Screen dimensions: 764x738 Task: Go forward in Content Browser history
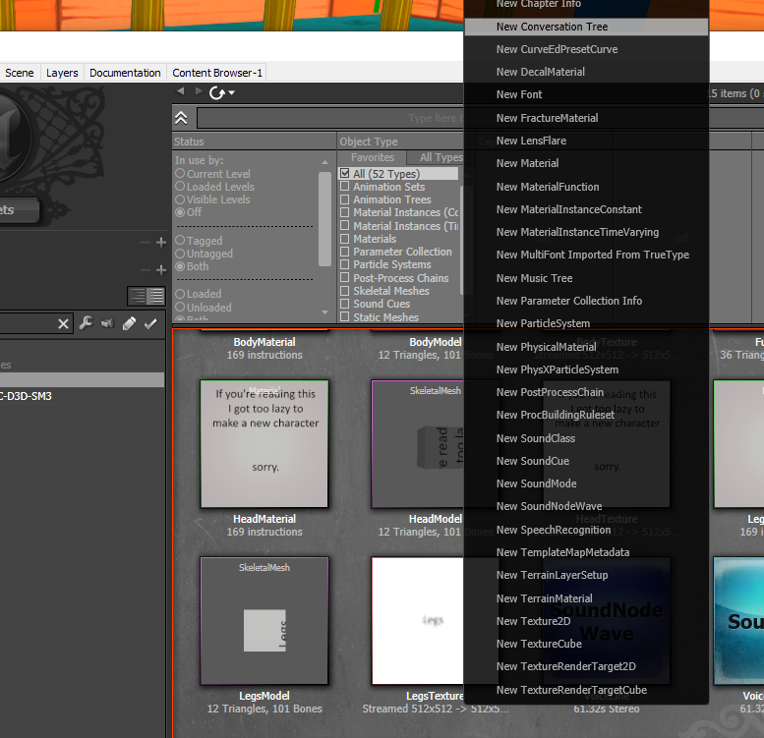point(199,91)
